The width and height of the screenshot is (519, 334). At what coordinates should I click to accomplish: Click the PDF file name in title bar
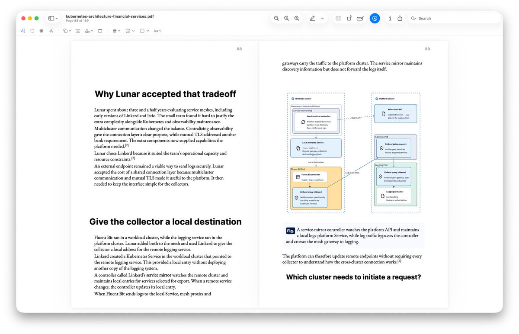click(x=110, y=16)
